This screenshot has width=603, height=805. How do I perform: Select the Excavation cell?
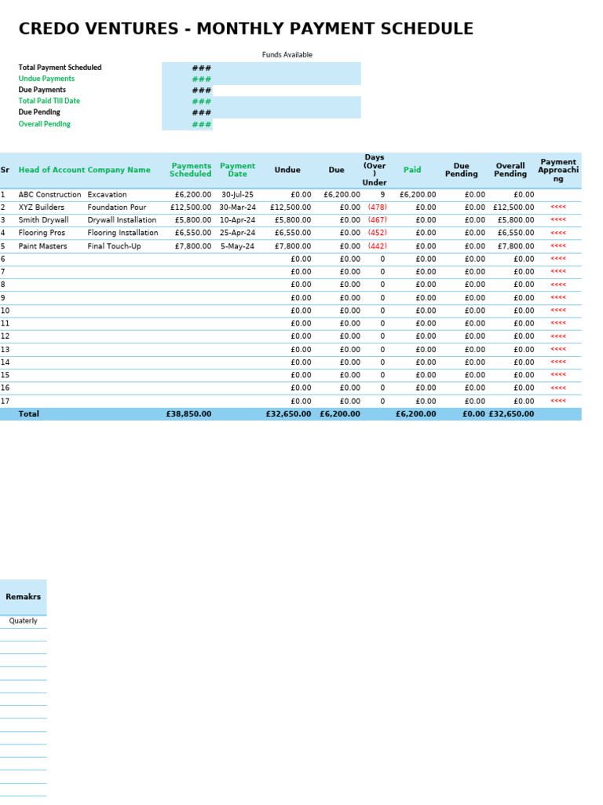[x=107, y=195]
